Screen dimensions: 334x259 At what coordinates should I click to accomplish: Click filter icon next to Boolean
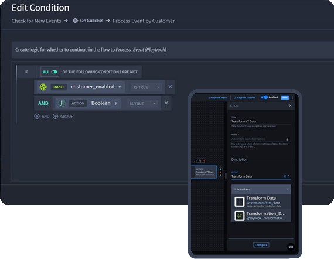[x=116, y=103]
